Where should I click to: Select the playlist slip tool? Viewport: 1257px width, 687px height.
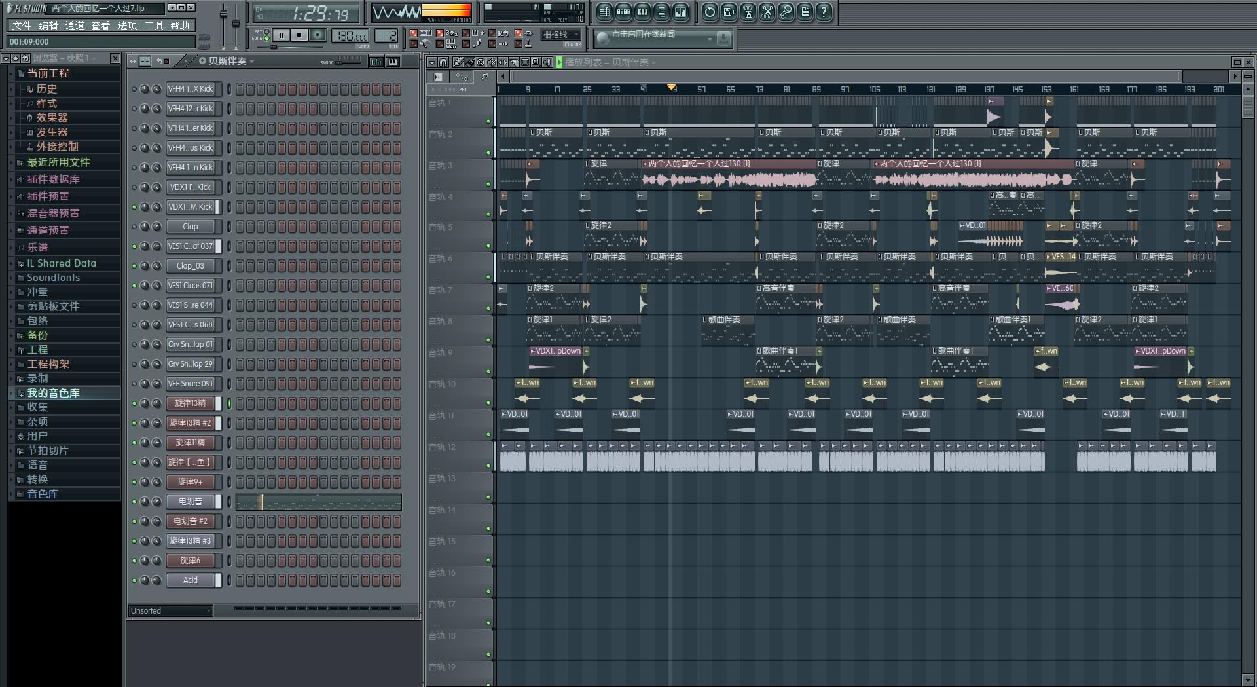coord(503,62)
